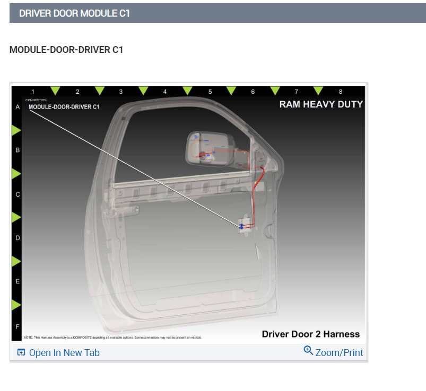The width and height of the screenshot is (426, 391).
Task: Toggle the green triangle near column 7
Action: pos(318,90)
